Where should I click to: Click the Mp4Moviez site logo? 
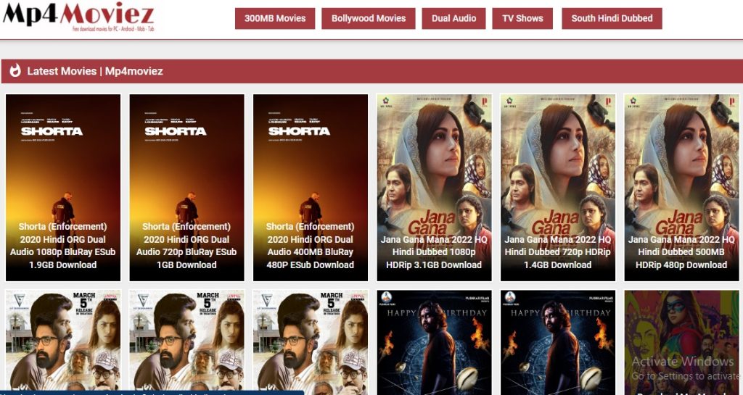[78, 17]
